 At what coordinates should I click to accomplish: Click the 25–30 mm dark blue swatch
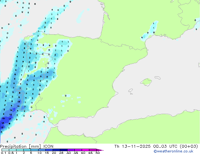tap(63, 150)
